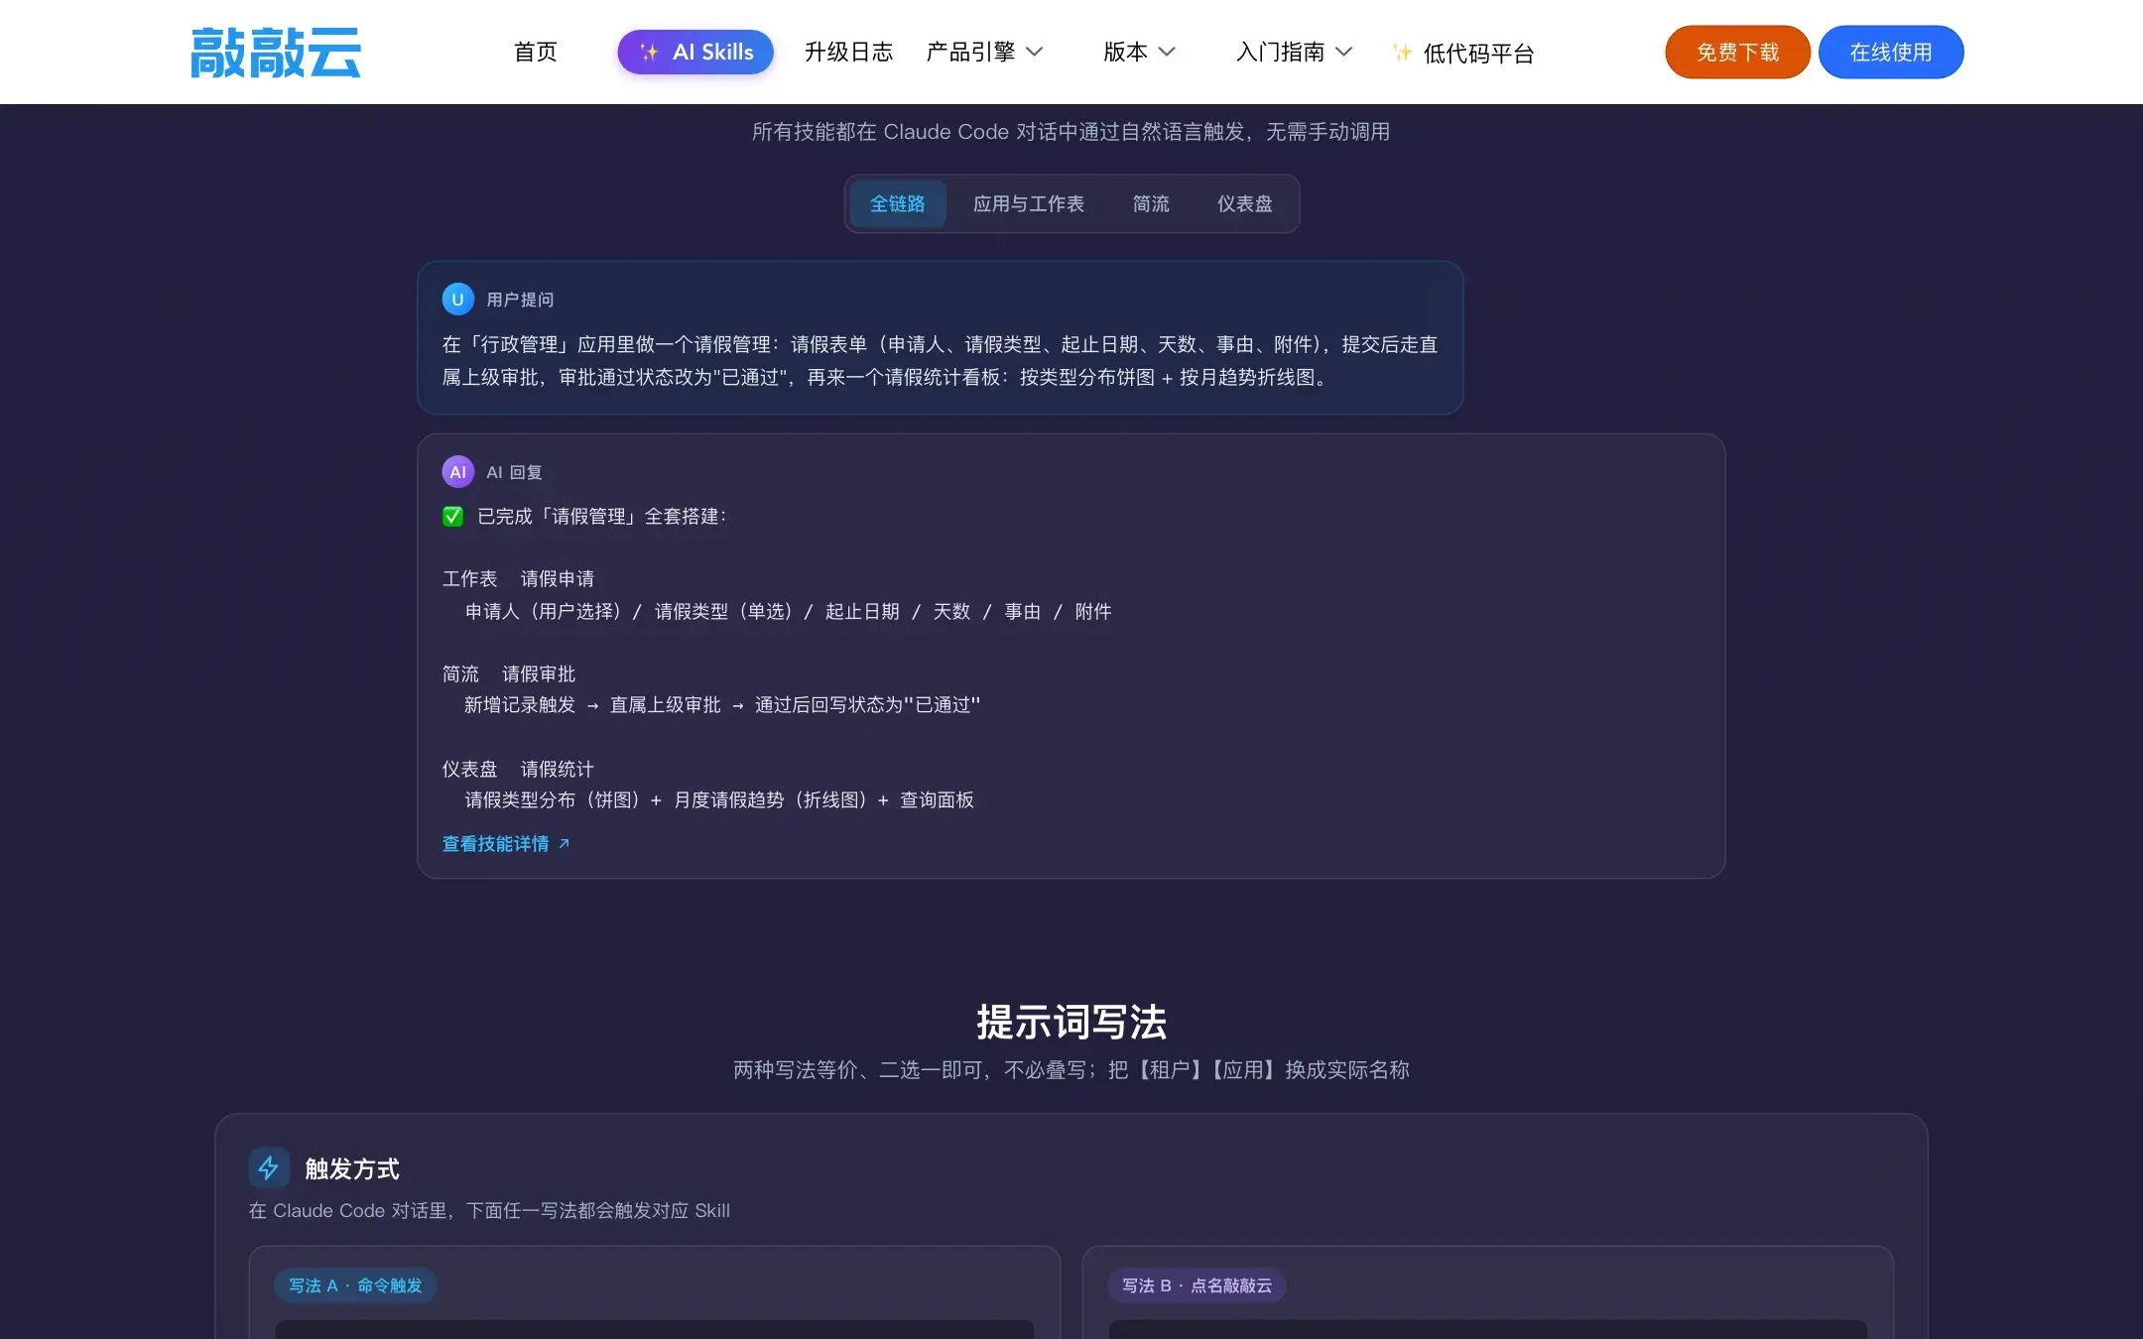Expand the 产品引擎 dropdown chevron

(x=1034, y=52)
